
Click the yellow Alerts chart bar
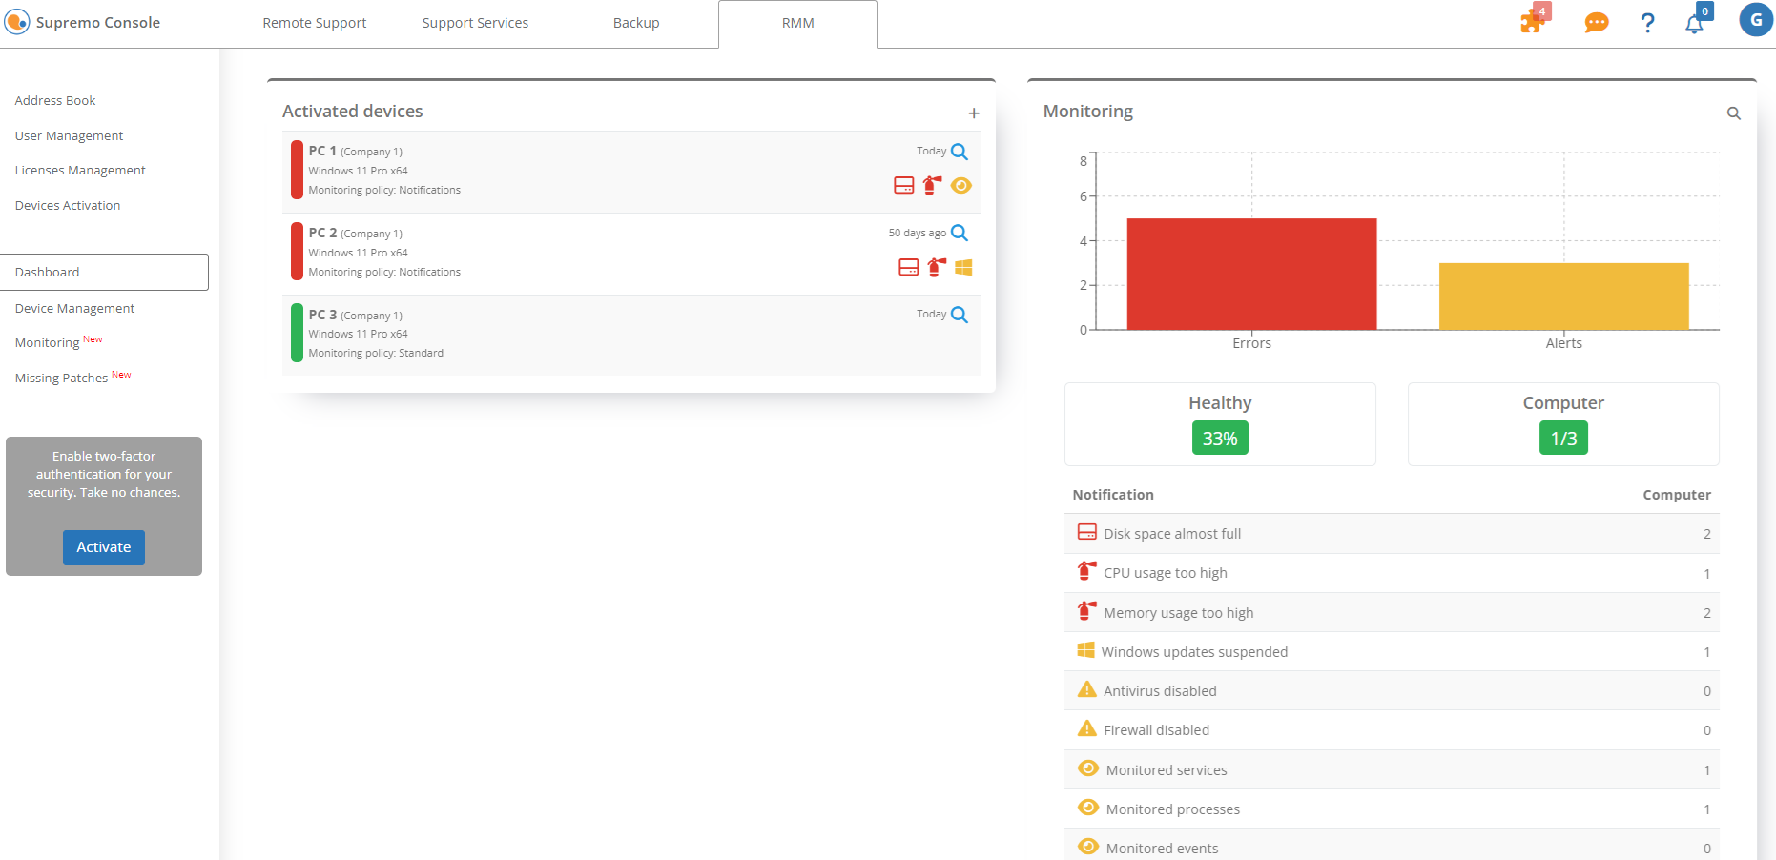(x=1564, y=297)
